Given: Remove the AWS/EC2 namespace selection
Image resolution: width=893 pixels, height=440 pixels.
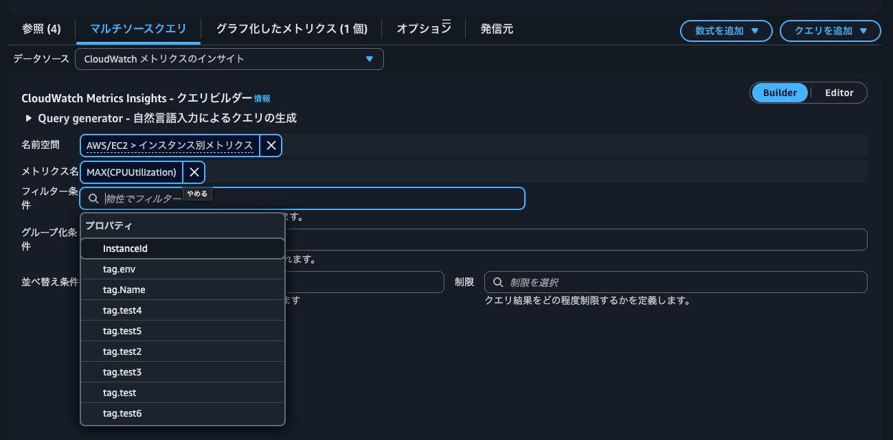Looking at the screenshot, I should tap(271, 146).
